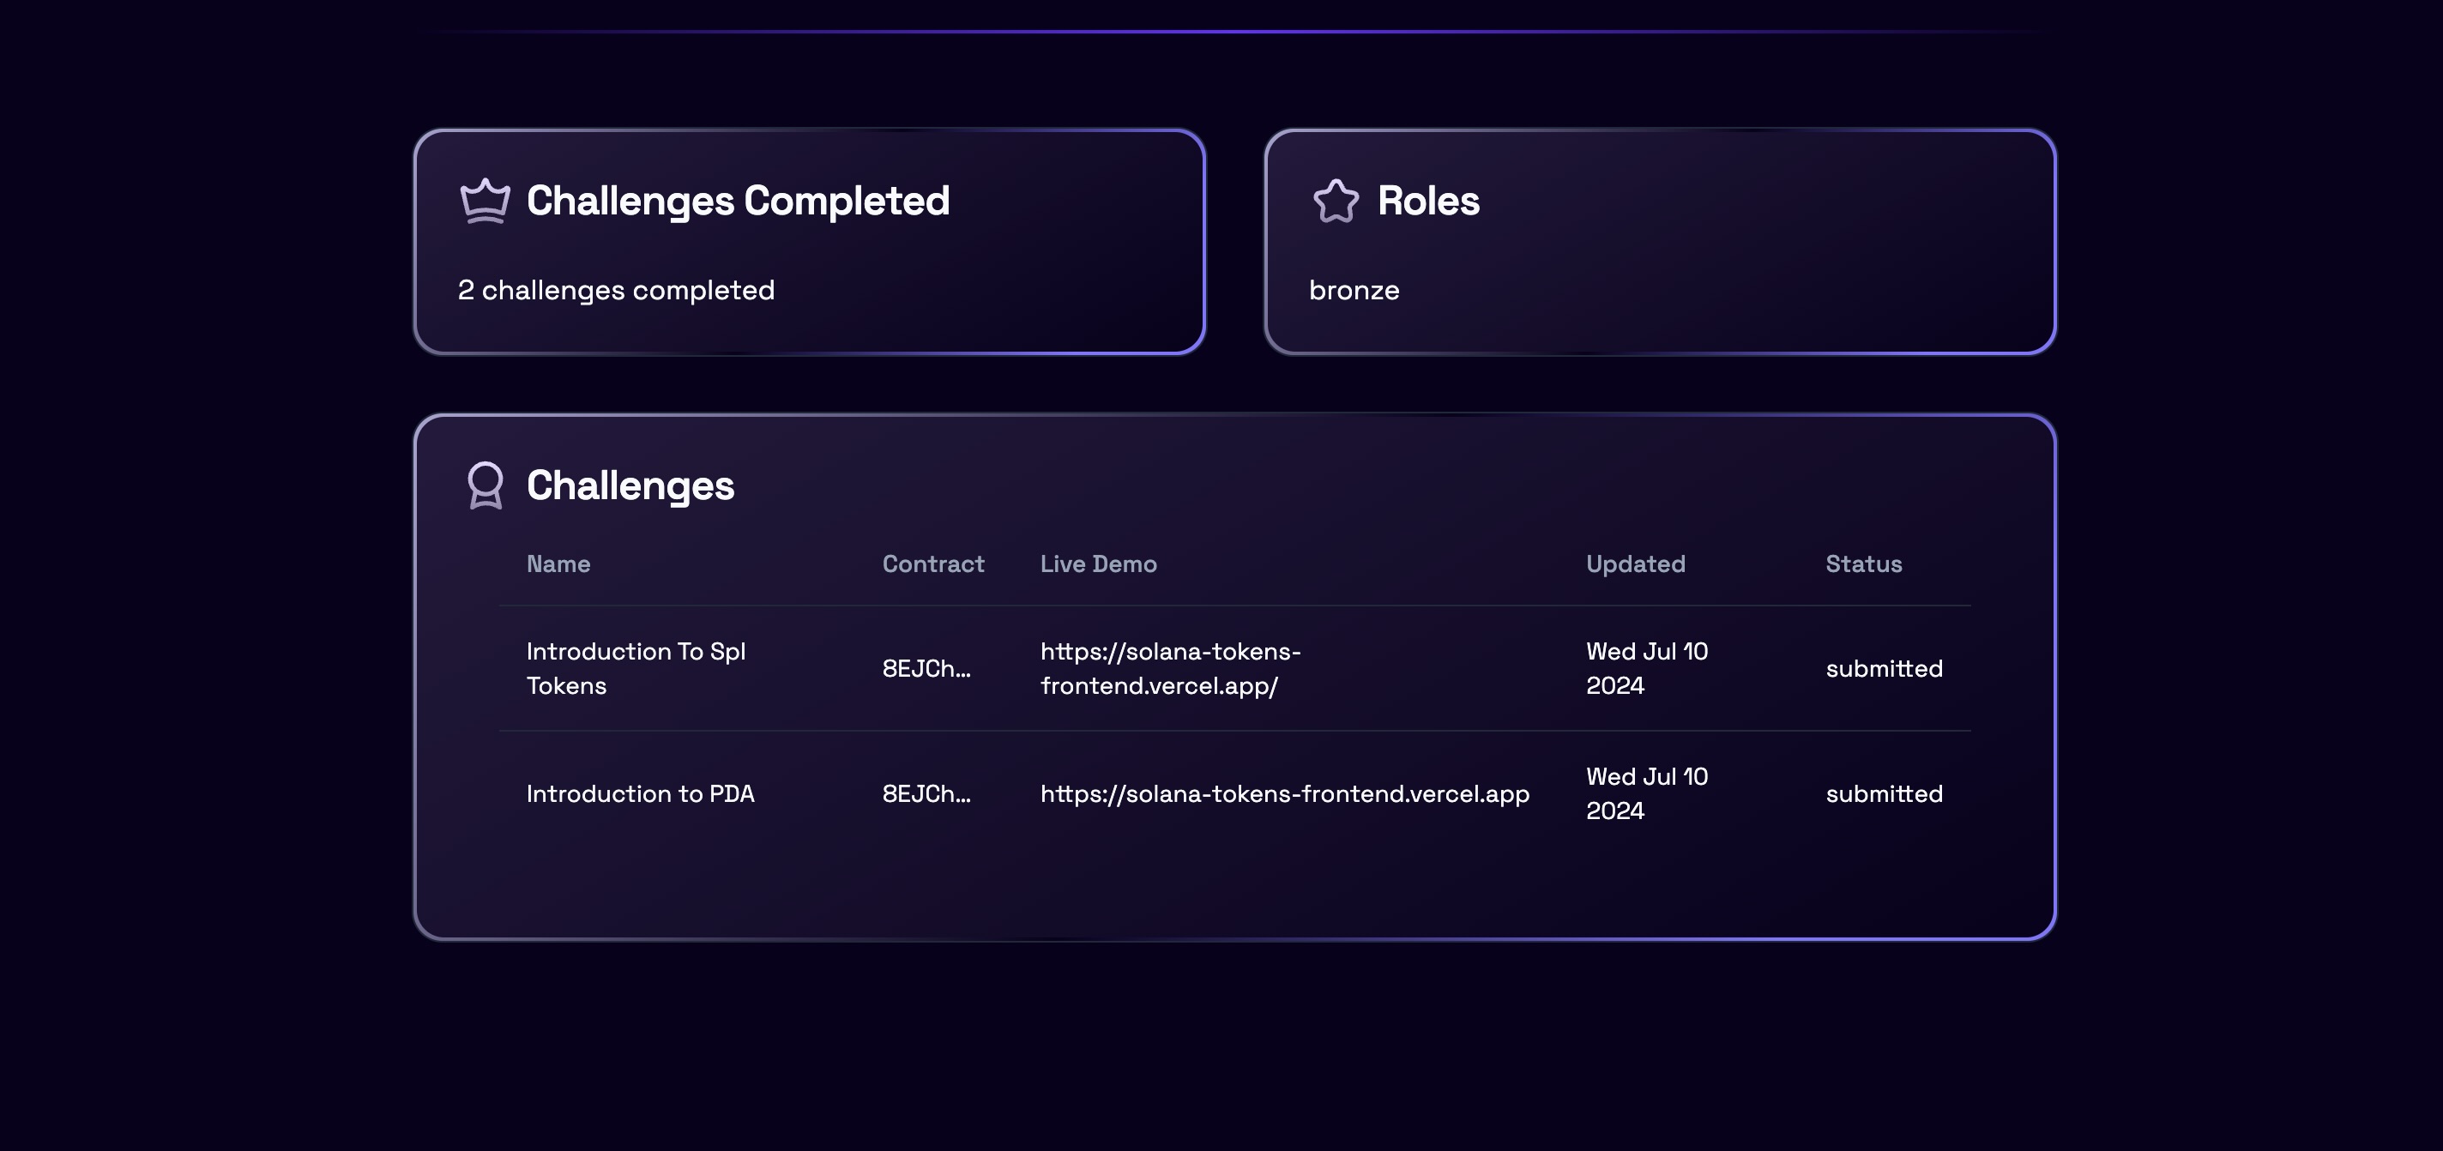Click the 8EJCh... contract in PDA row

pos(926,793)
